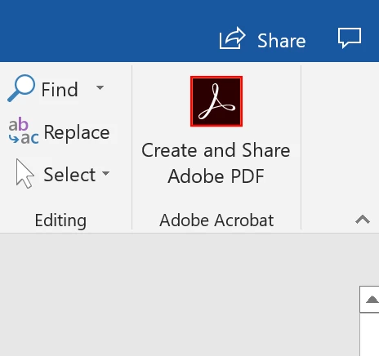Click the Find text label

pyautogui.click(x=60, y=90)
